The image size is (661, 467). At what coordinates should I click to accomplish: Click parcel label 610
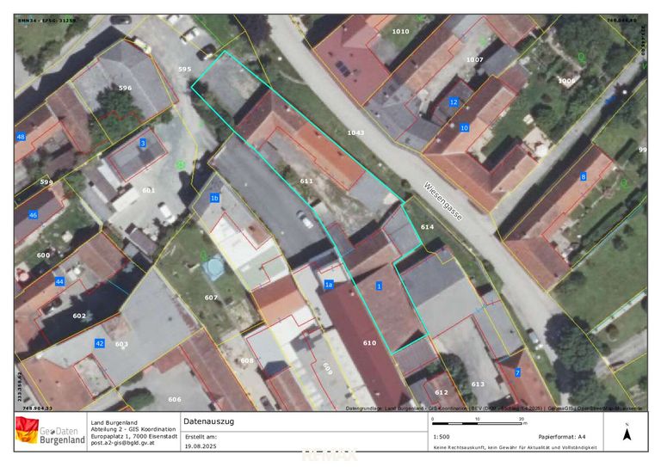[x=370, y=343]
